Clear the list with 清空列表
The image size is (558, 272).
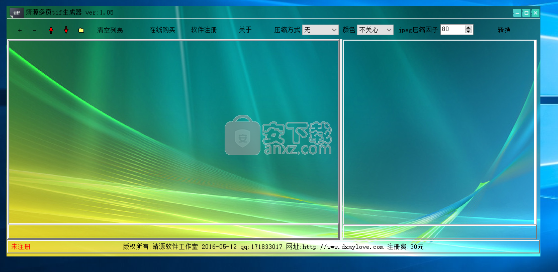click(110, 30)
